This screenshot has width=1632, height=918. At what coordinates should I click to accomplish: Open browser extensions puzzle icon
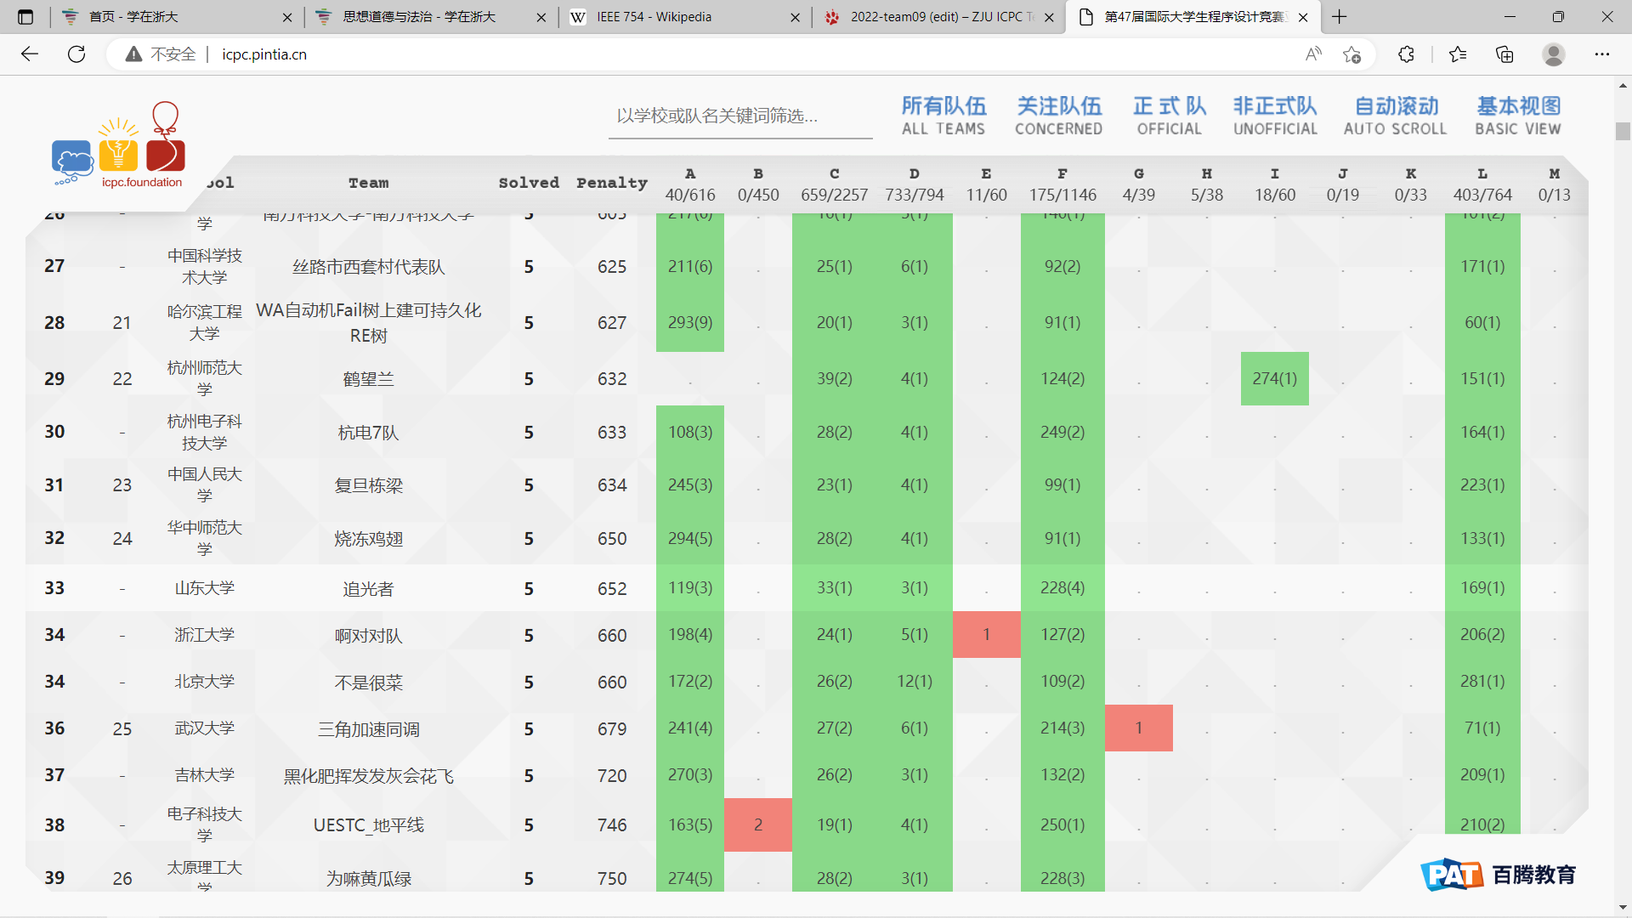[x=1406, y=54]
